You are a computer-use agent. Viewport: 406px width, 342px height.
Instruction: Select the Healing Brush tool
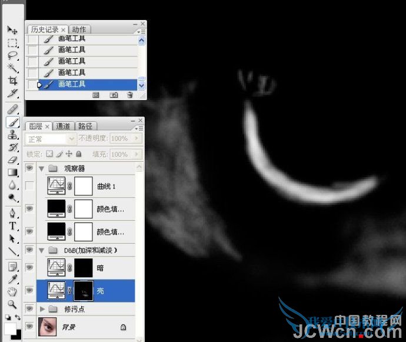(12, 109)
